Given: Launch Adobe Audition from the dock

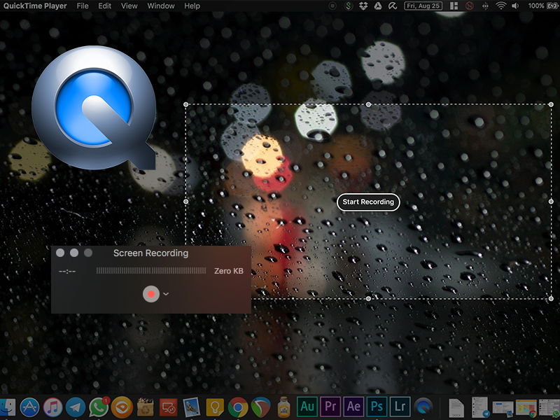Looking at the screenshot, I should click(x=307, y=407).
